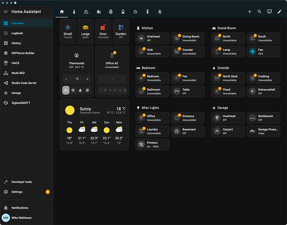The width and height of the screenshot is (287, 225).
Task: Toggle Basement light
Action: [x=187, y=131]
